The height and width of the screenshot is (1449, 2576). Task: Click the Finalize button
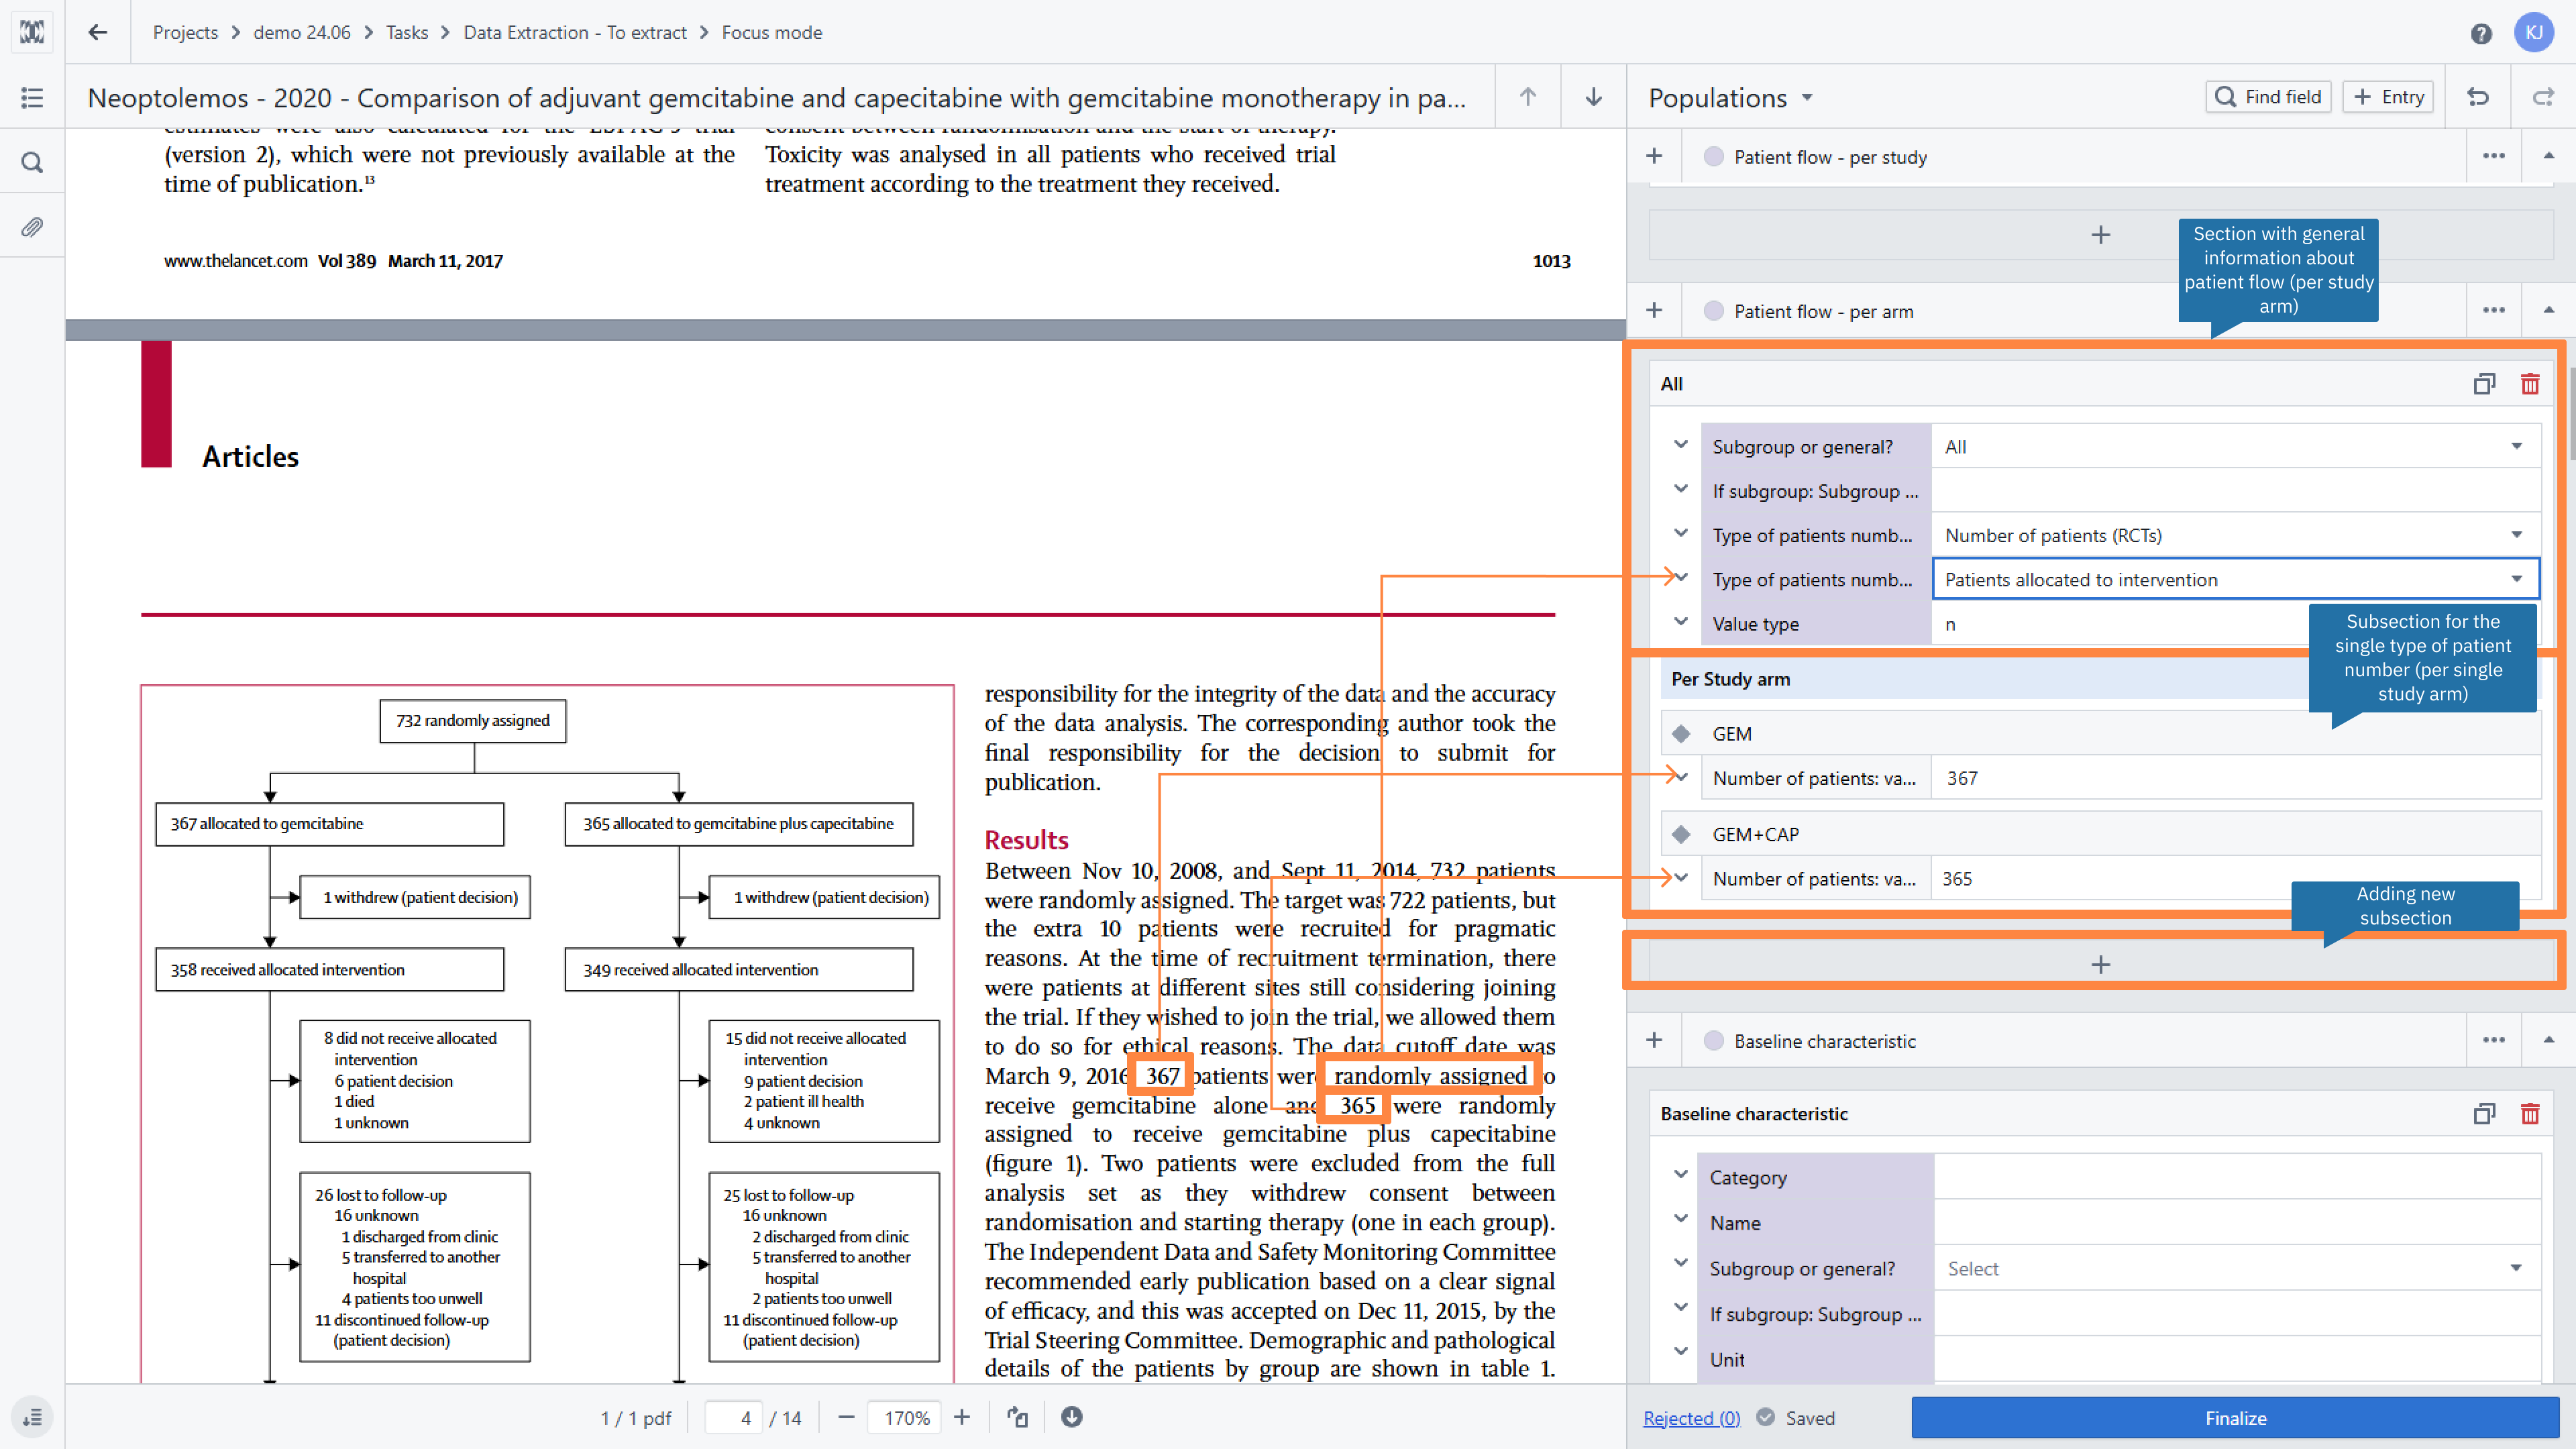point(2235,1418)
